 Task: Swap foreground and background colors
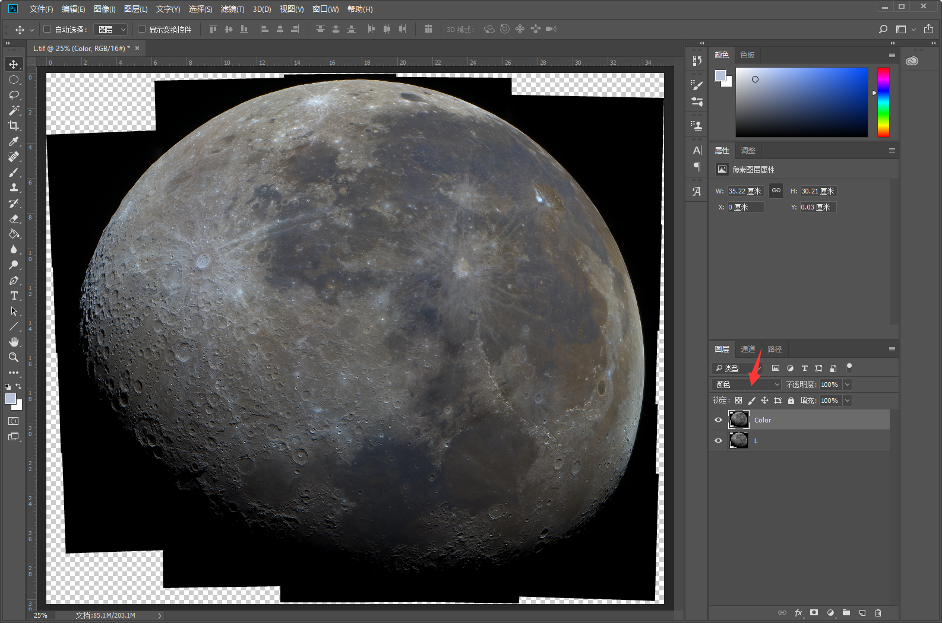(x=18, y=386)
